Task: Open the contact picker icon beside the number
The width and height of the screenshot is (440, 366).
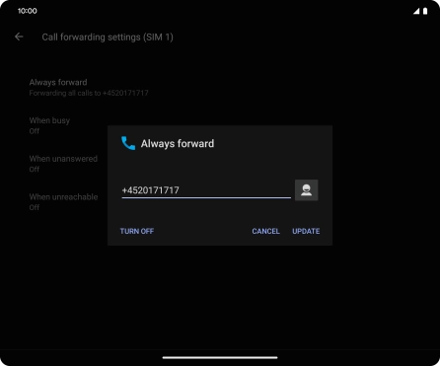Action: [x=306, y=190]
